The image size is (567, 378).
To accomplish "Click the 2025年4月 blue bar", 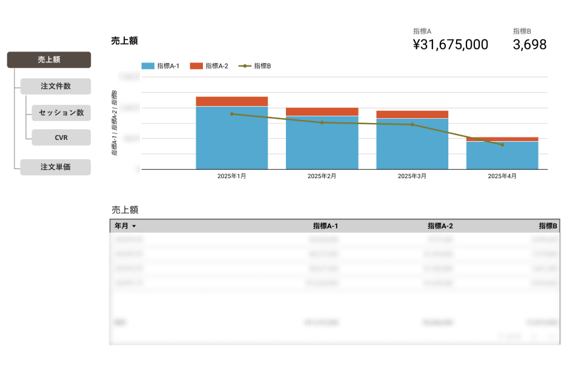I will (x=502, y=156).
